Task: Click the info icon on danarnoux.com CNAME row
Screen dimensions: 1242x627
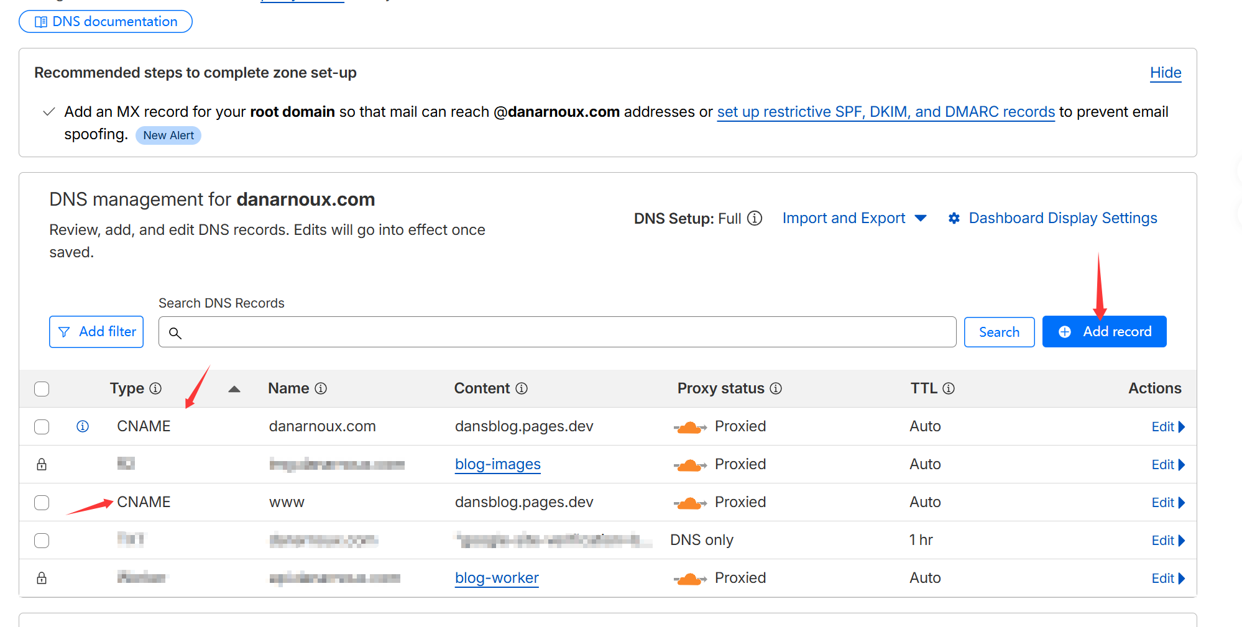Action: (83, 426)
